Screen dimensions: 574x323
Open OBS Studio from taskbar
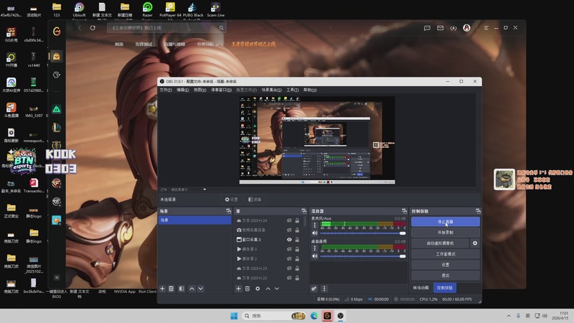click(340, 316)
